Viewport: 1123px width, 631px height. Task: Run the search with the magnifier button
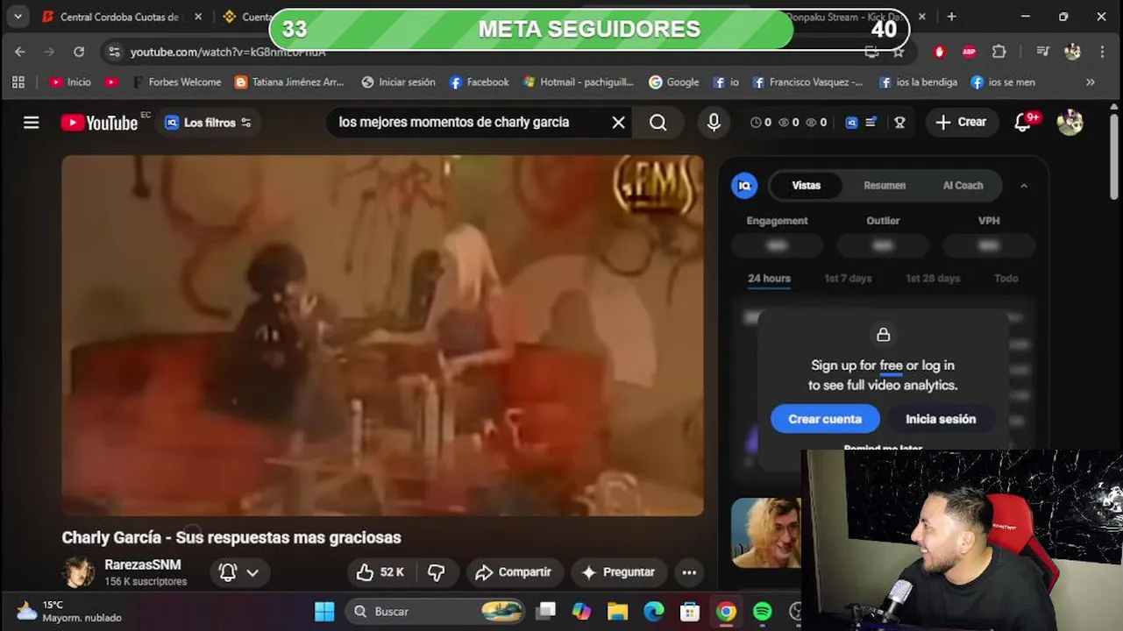point(658,123)
